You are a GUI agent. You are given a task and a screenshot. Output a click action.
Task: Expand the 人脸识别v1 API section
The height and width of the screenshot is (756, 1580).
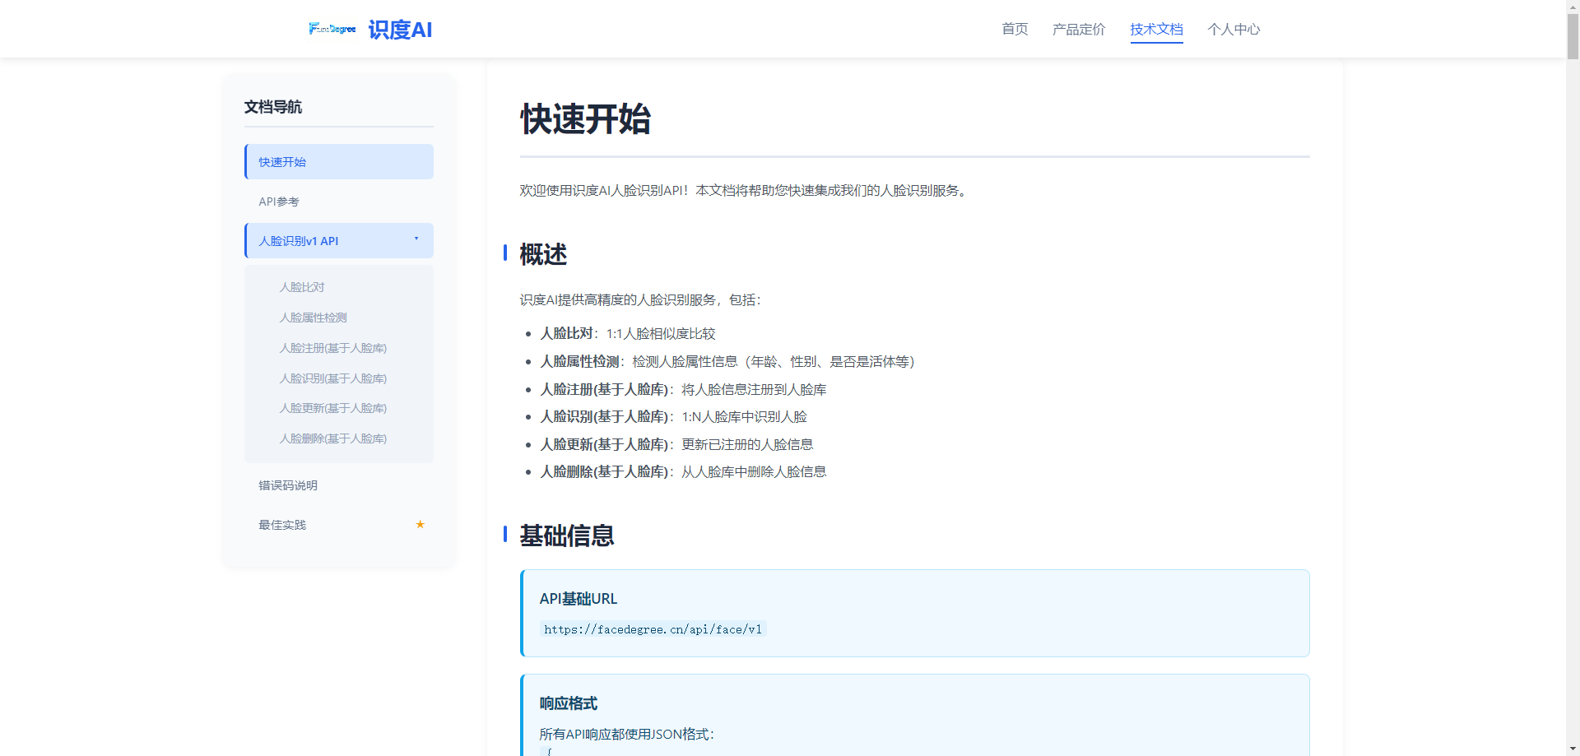[299, 241]
